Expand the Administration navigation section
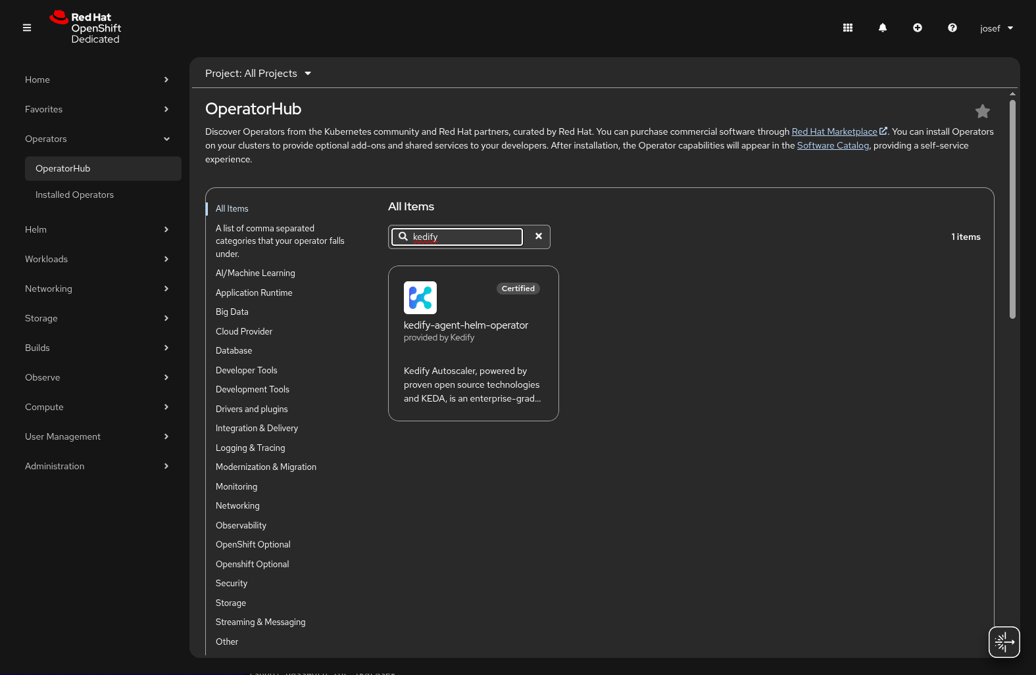 click(97, 466)
